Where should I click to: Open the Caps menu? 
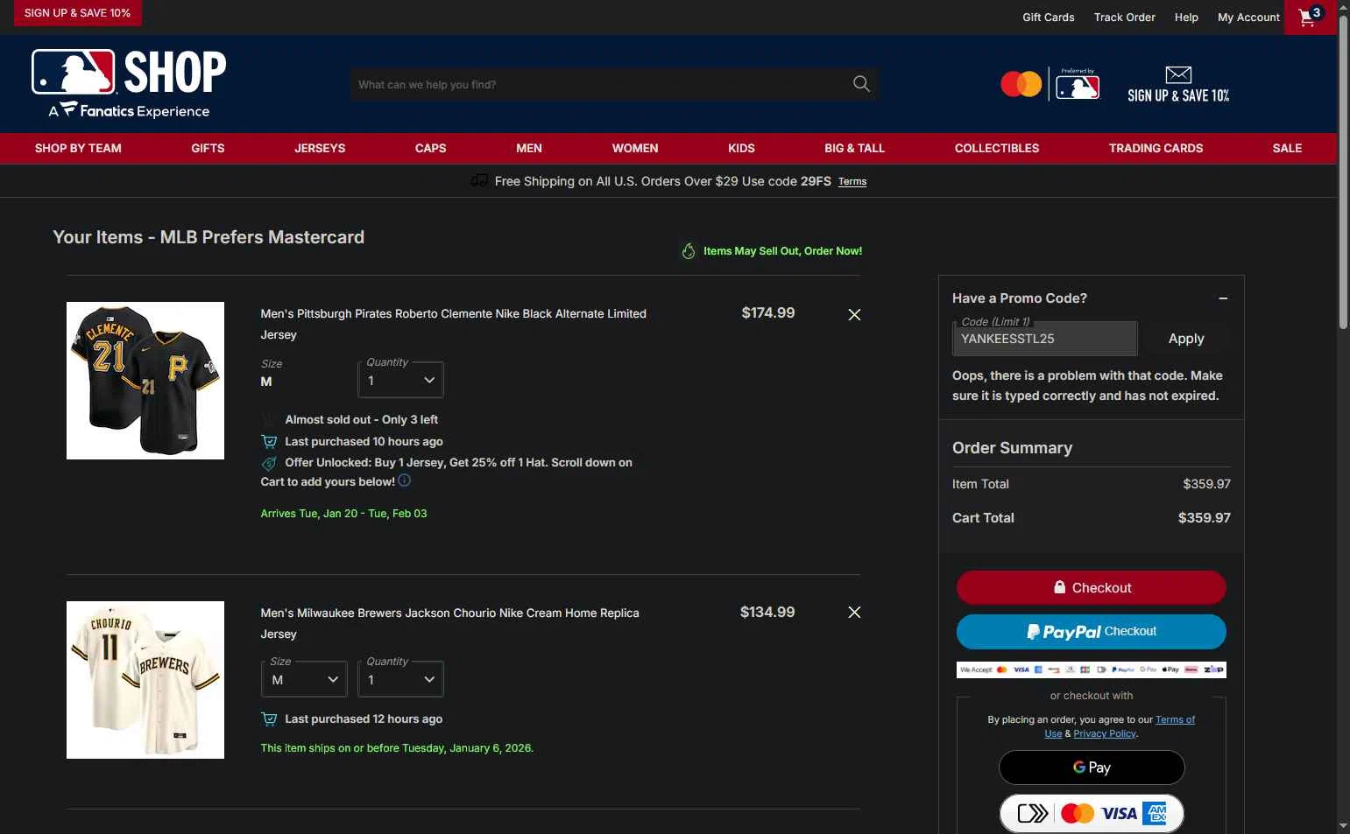[x=430, y=148]
